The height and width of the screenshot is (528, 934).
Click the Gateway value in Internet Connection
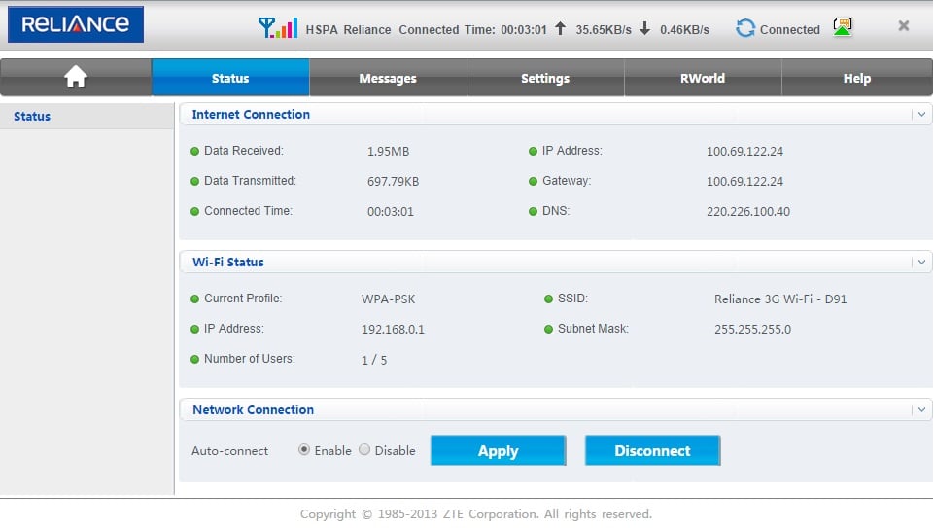744,181
